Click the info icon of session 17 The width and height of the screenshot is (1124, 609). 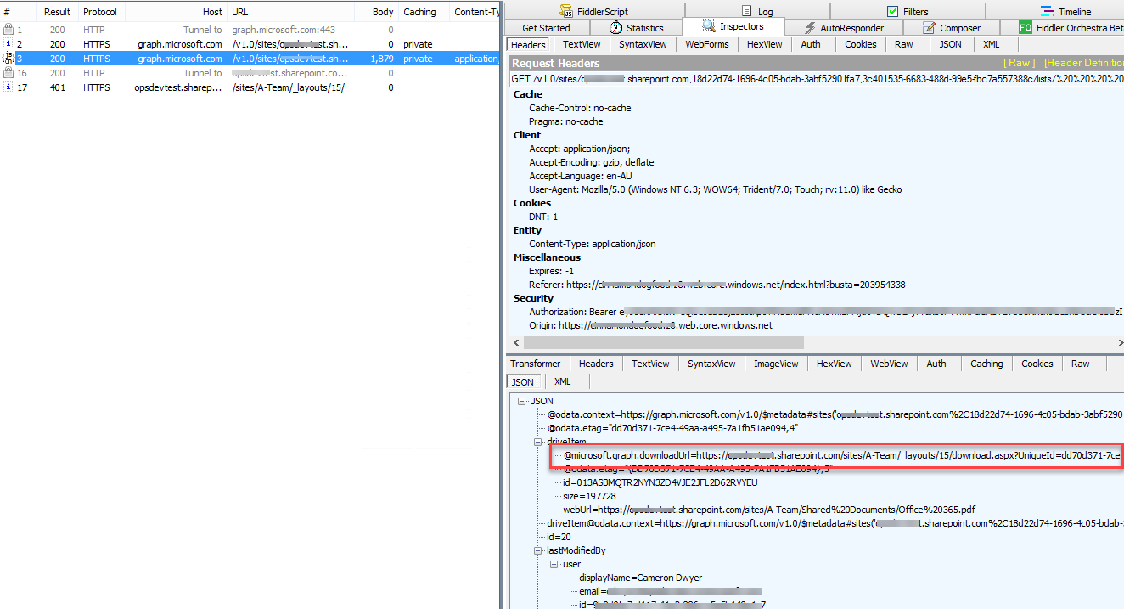pyautogui.click(x=8, y=87)
